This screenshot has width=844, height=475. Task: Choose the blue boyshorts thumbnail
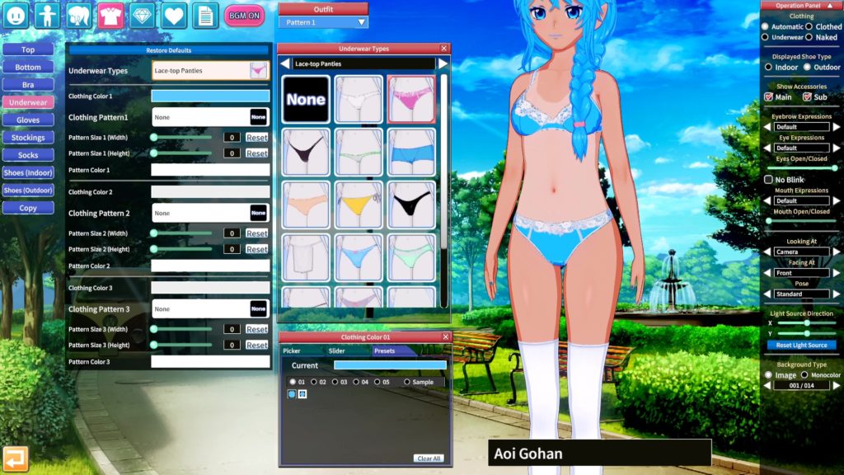pyautogui.click(x=411, y=152)
